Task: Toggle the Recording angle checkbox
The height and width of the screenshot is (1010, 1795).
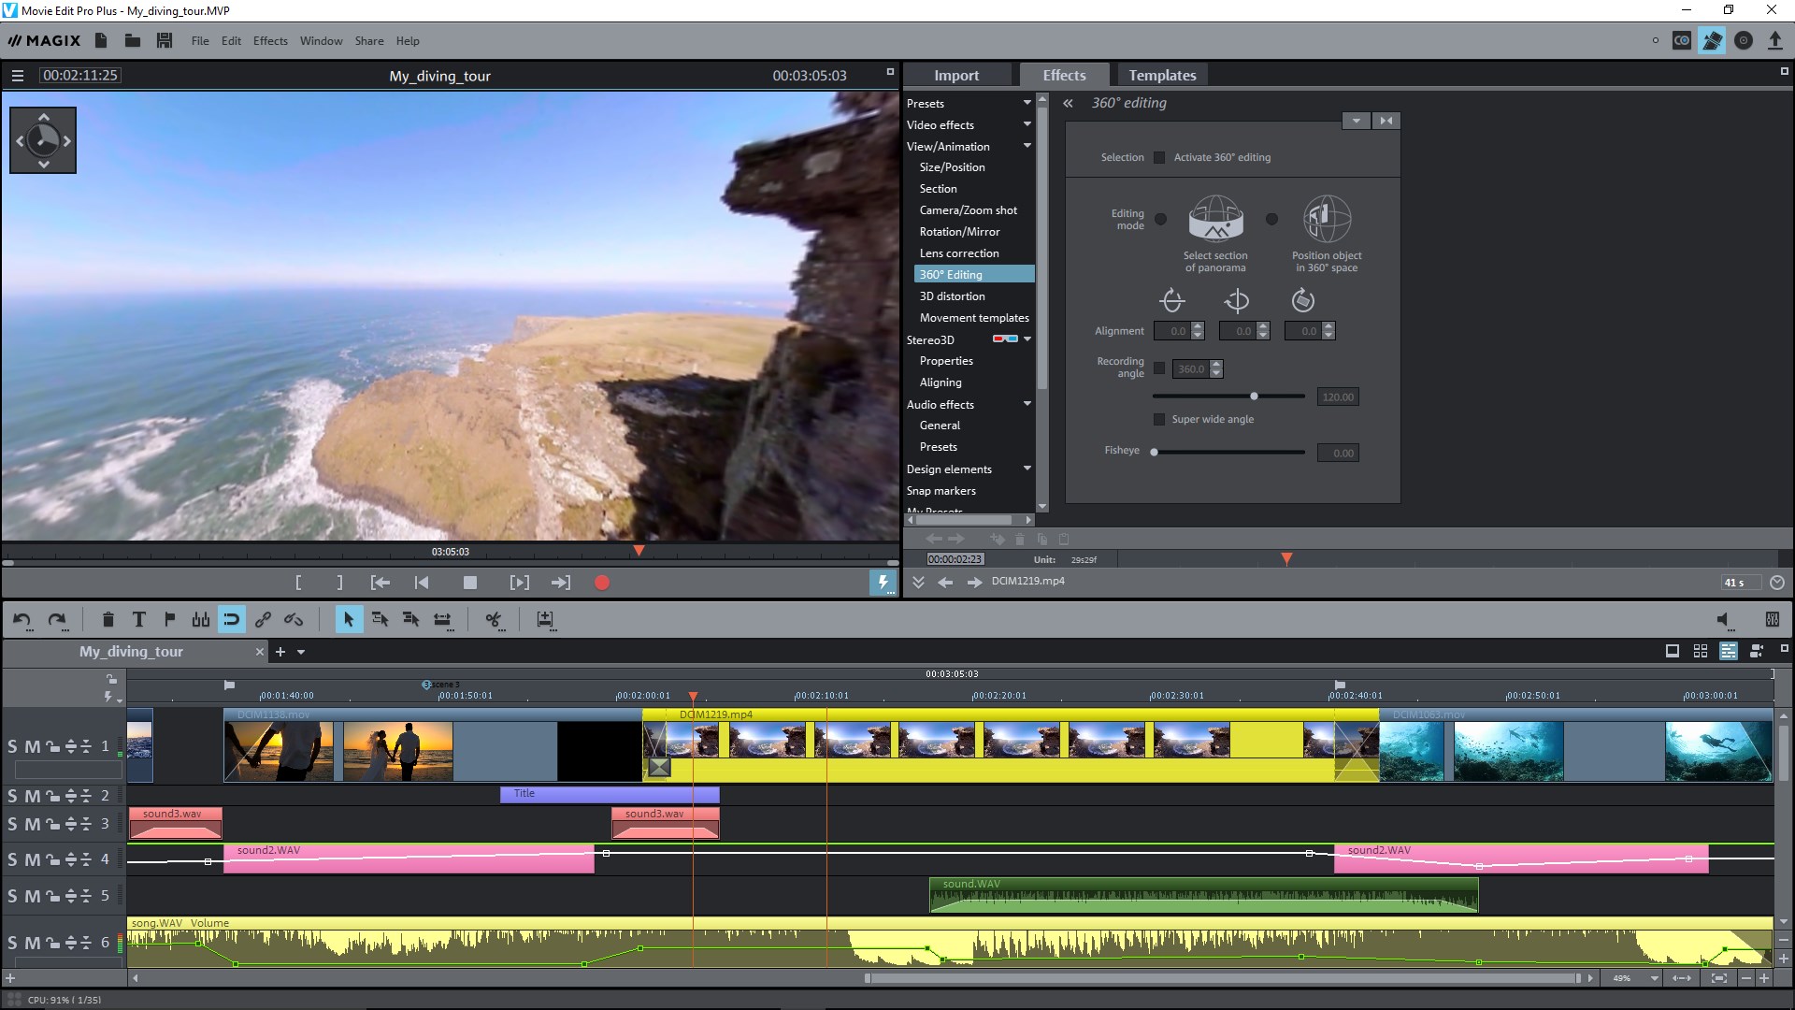Action: [x=1159, y=368]
